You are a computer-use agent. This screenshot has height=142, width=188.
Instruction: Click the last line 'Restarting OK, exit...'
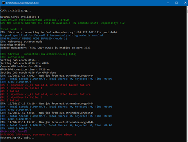pos(17,138)
